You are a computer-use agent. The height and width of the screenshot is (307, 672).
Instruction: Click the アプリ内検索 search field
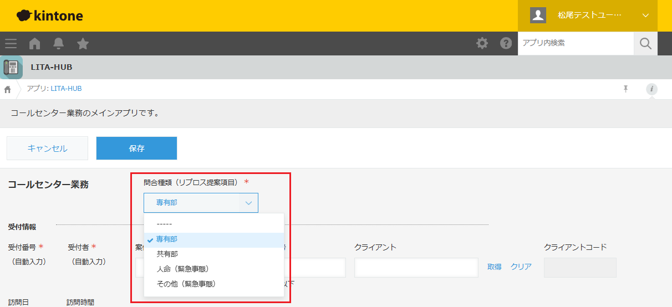click(x=575, y=43)
